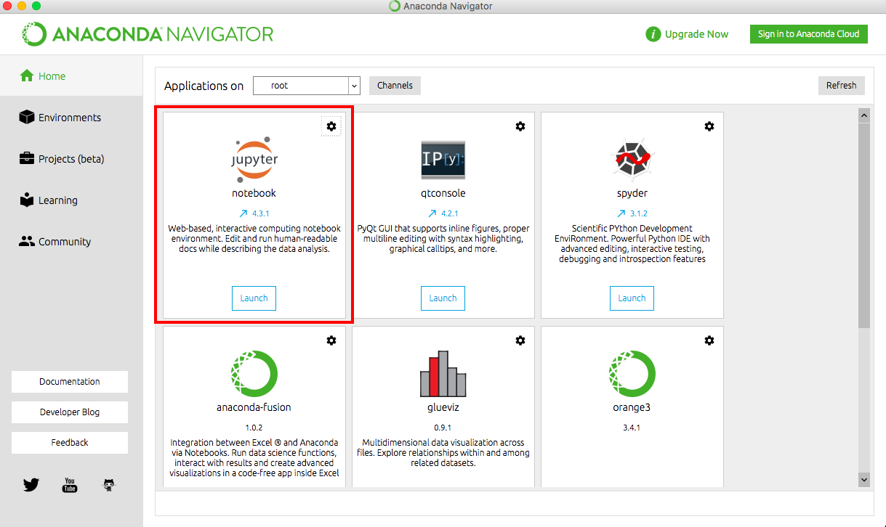Image resolution: width=886 pixels, height=527 pixels.
Task: Open gear settings on notebook tile
Action: pos(331,126)
